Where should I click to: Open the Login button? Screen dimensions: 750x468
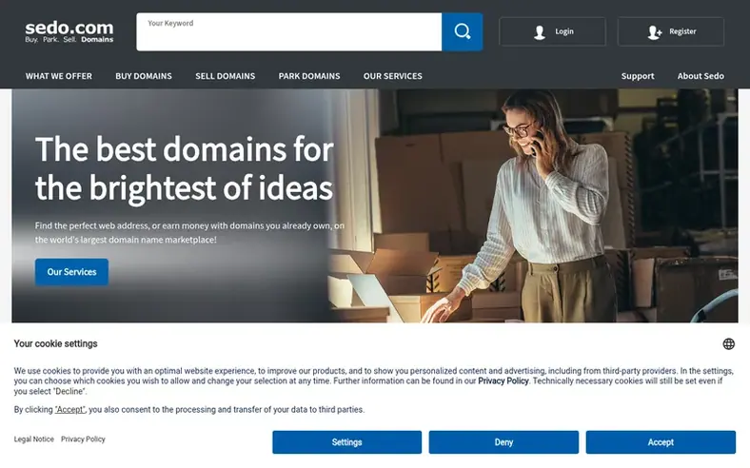click(x=552, y=31)
